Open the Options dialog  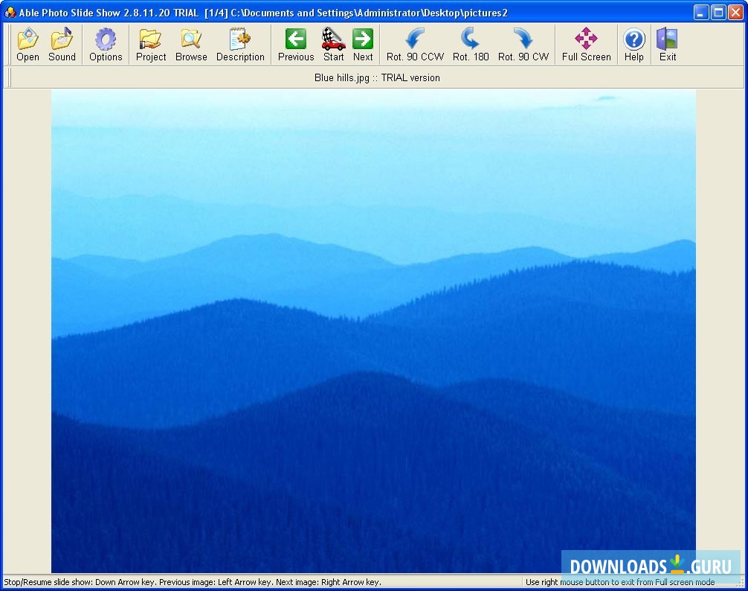[x=105, y=43]
